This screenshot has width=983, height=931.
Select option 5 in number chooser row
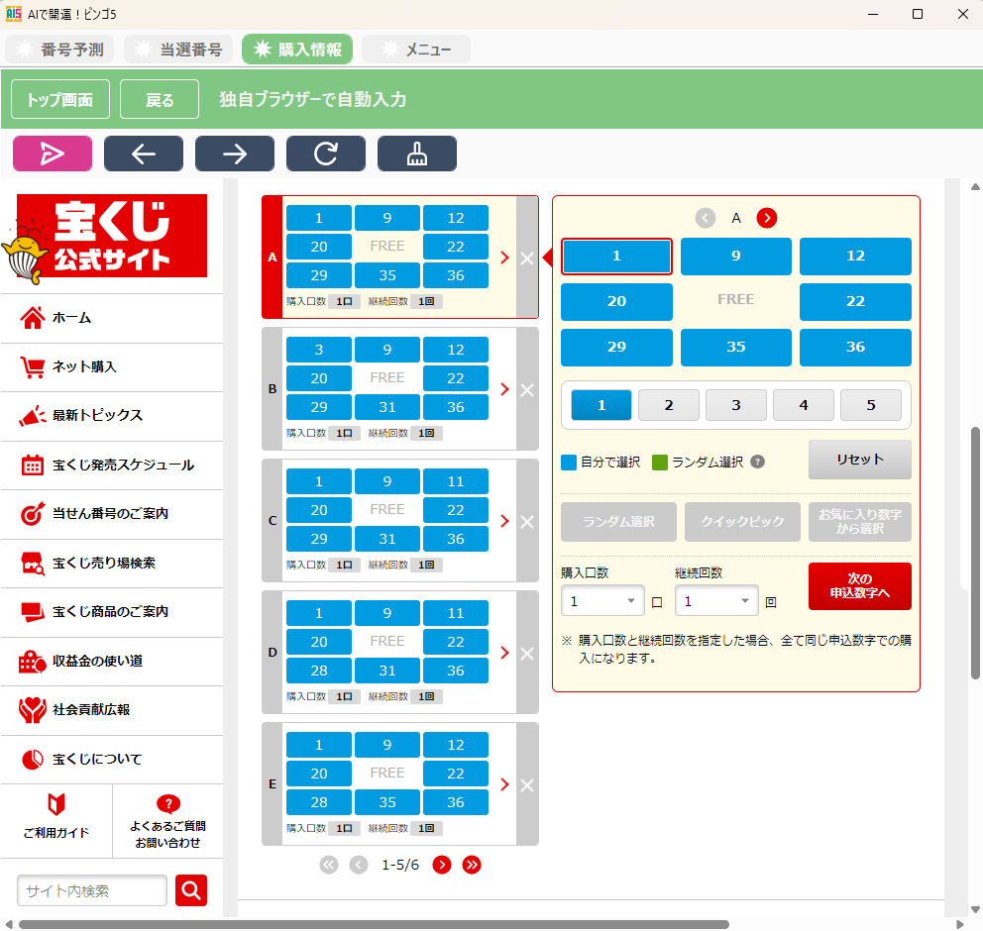(871, 405)
